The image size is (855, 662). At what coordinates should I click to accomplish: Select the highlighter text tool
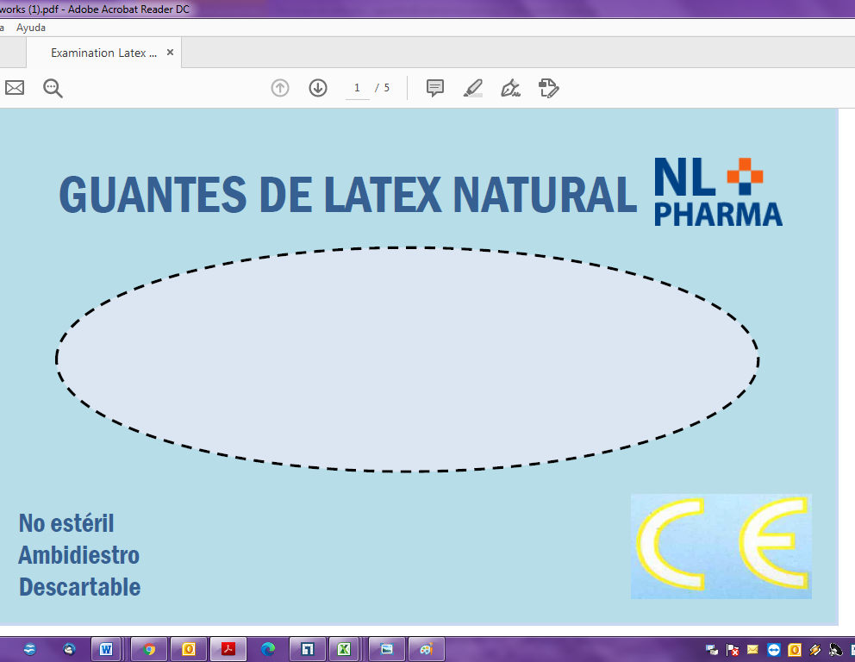(x=473, y=88)
